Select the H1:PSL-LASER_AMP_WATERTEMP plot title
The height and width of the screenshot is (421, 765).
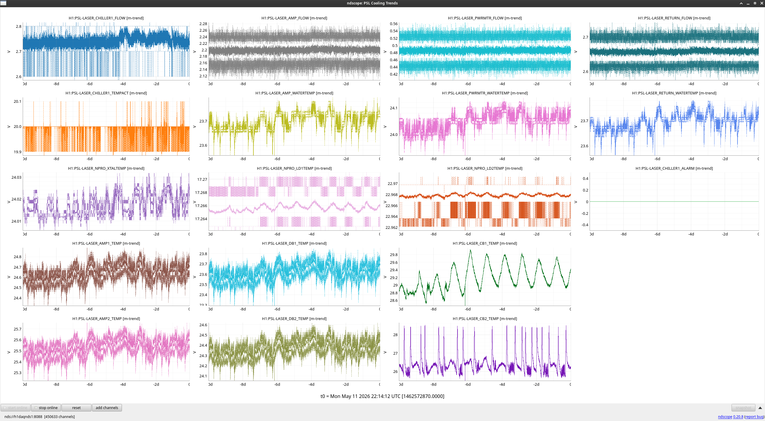294,93
